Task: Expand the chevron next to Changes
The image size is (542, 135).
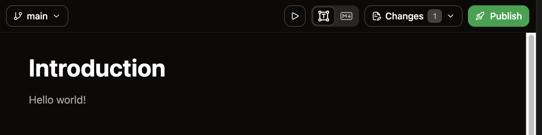Action: coord(451,16)
